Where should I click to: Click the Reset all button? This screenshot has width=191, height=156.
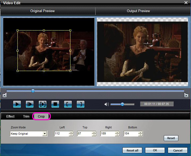(x=132, y=150)
